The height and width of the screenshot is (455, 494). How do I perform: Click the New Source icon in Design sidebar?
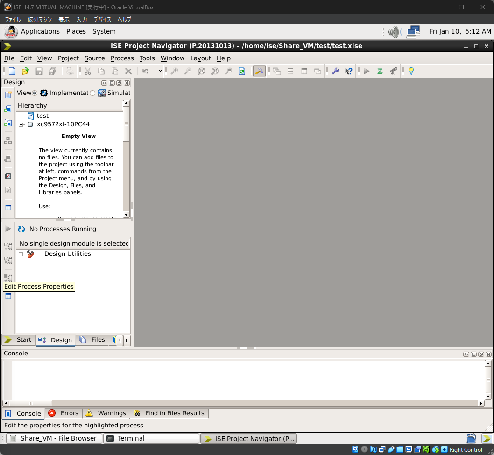coord(8,95)
